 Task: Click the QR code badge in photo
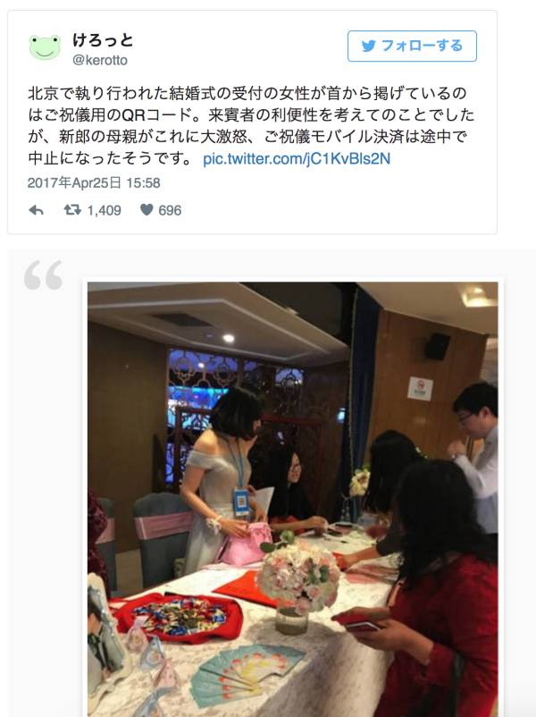pyautogui.click(x=241, y=502)
